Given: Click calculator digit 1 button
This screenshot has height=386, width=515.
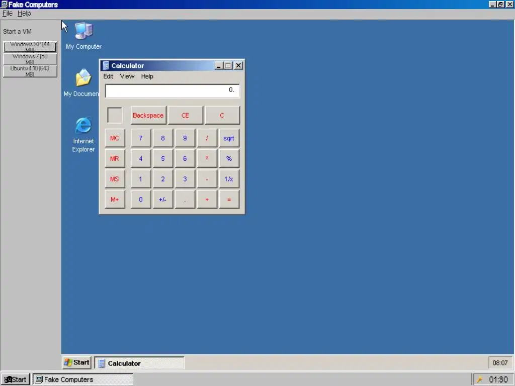Looking at the screenshot, I should (141, 179).
